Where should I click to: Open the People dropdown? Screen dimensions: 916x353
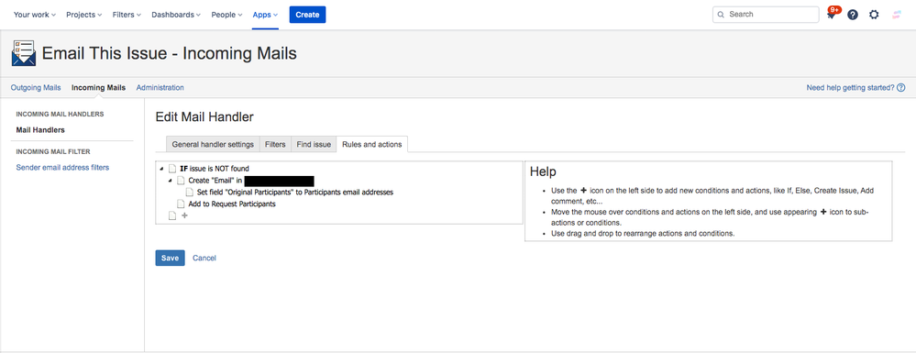tap(226, 15)
